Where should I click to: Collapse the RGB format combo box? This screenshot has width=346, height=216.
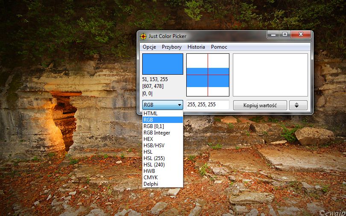163,105
